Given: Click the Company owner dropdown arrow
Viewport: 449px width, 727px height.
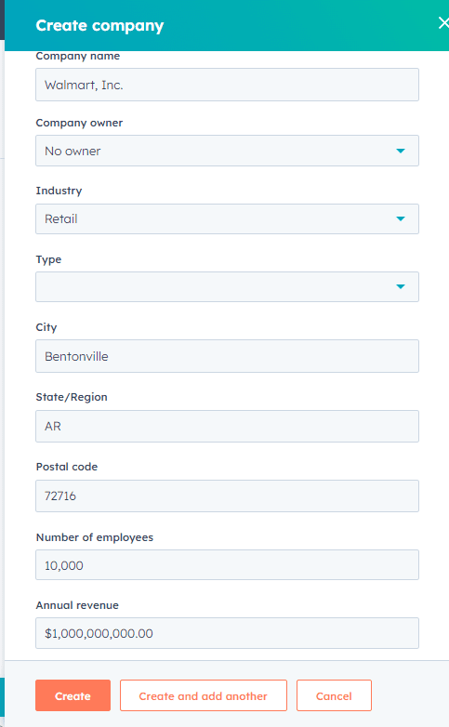Looking at the screenshot, I should pos(401,151).
